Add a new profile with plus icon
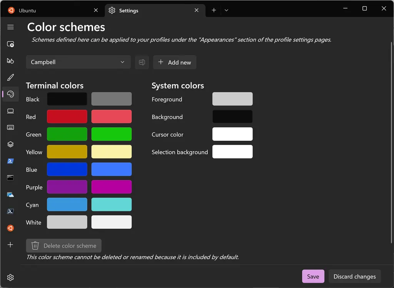This screenshot has height=288, width=394. [10, 245]
